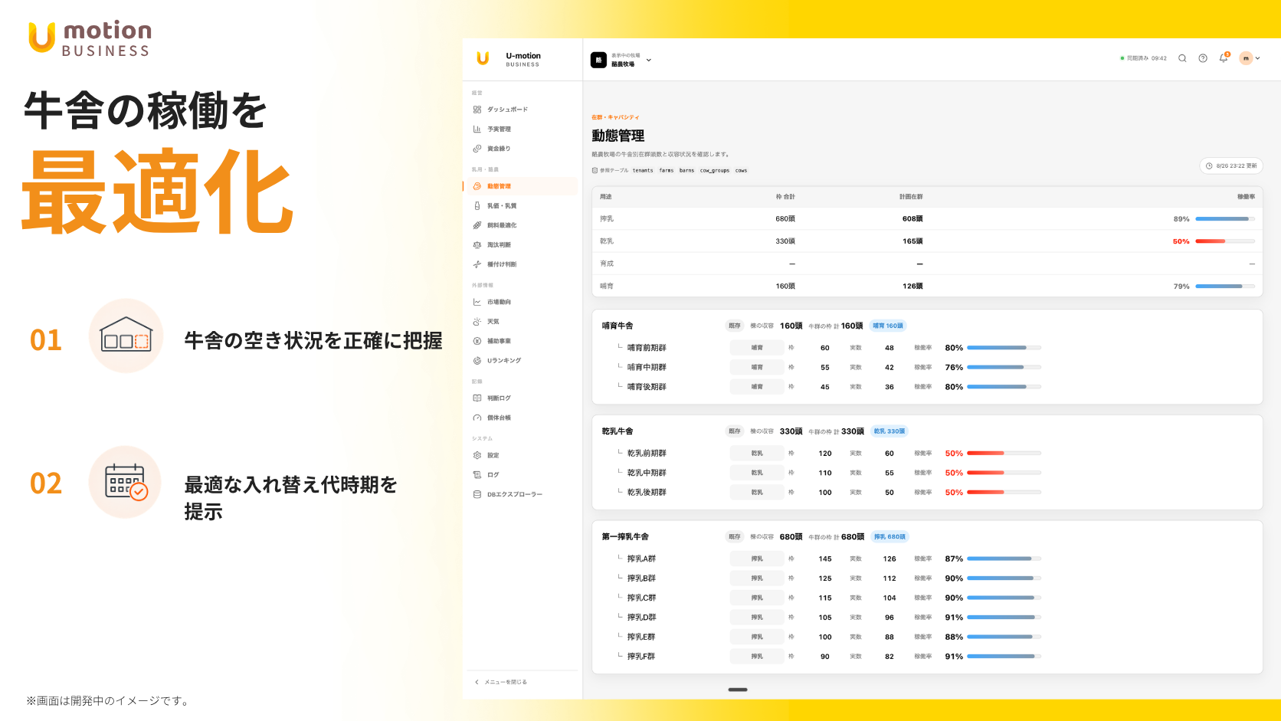Click the 市場動向 line chart icon
The height and width of the screenshot is (721, 1281).
coord(477,302)
